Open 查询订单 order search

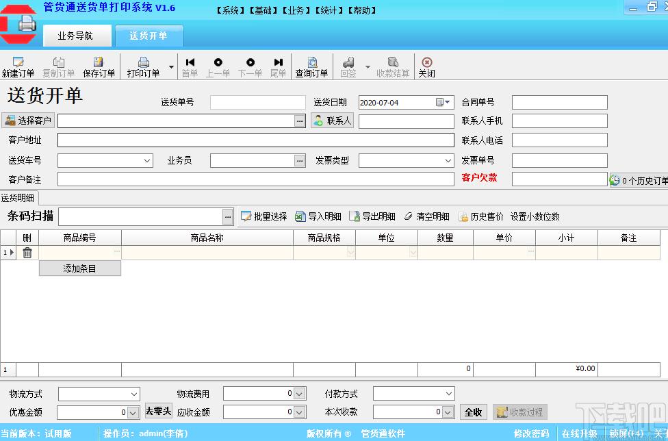coord(312,67)
